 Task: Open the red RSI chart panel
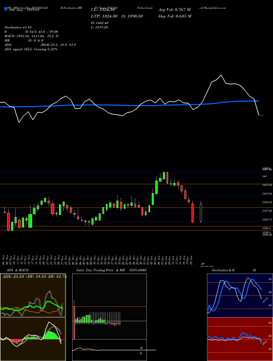pos(240,339)
